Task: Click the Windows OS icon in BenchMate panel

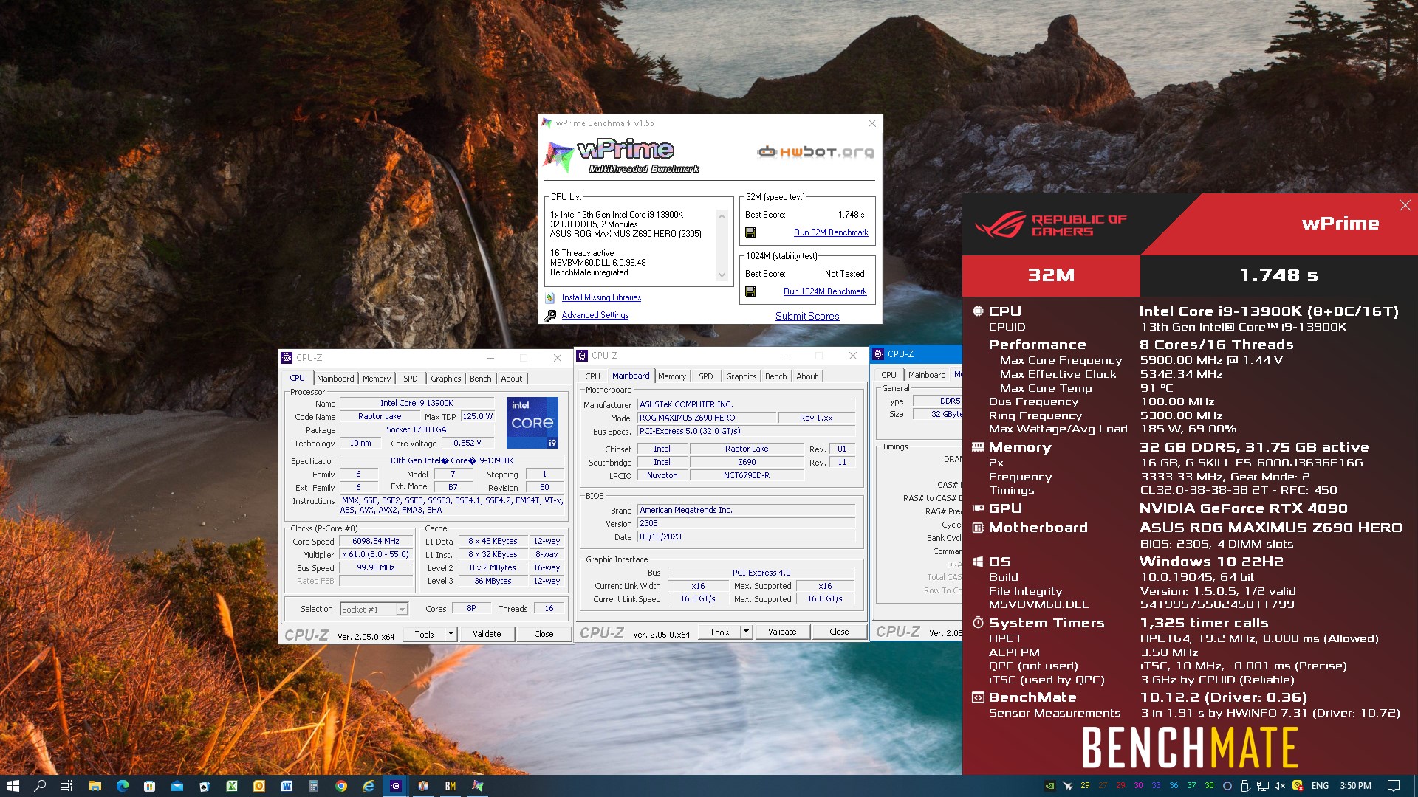Action: coord(978,562)
